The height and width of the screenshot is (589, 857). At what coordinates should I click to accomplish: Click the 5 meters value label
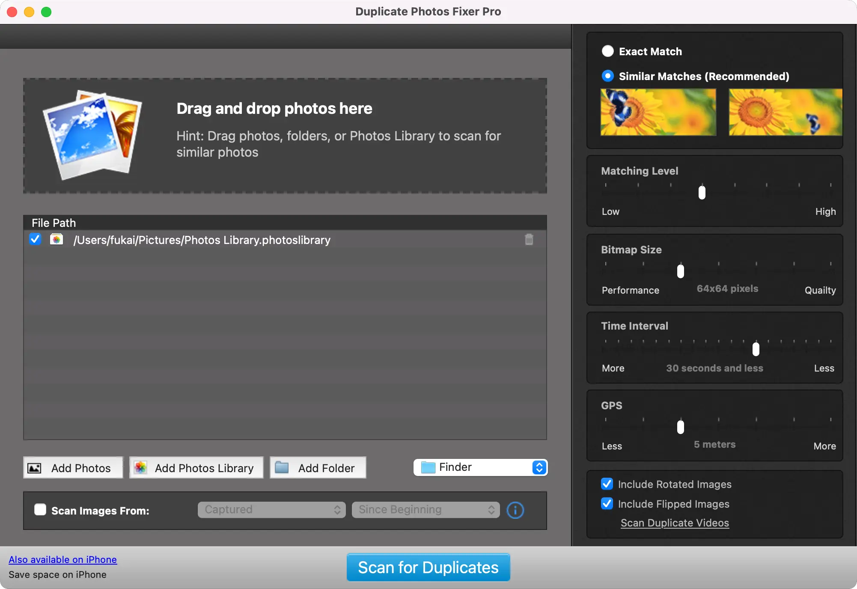click(x=714, y=444)
